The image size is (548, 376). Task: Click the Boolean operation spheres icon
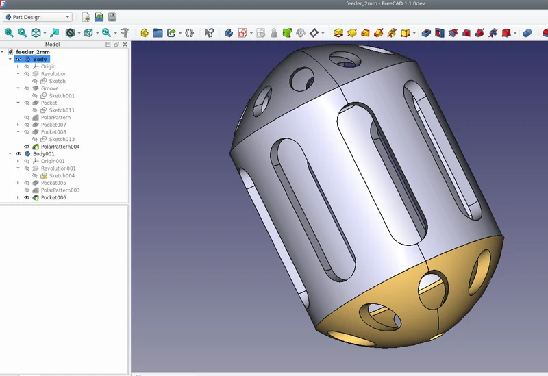527,33
